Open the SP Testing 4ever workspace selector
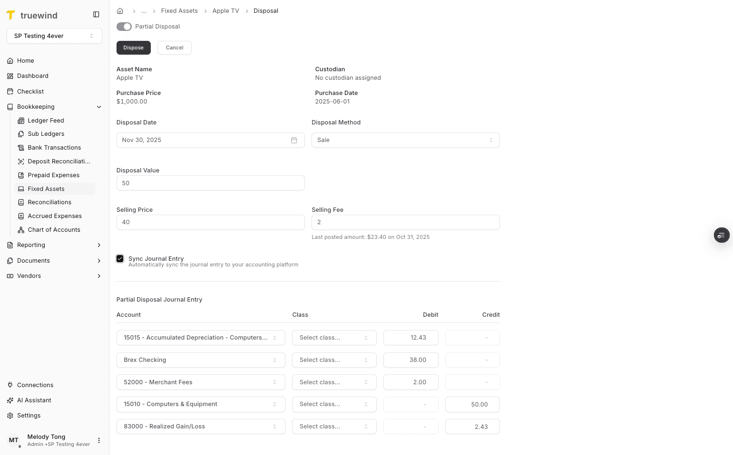The width and height of the screenshot is (733, 455). 54,36
